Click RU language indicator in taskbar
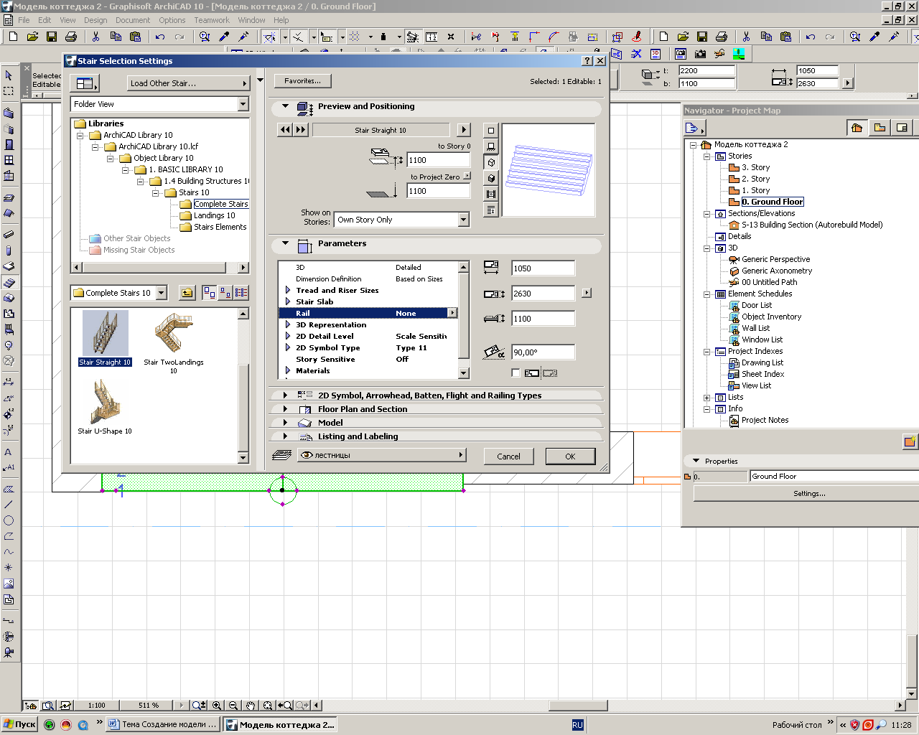Image resolution: width=919 pixels, height=735 pixels. point(577,725)
